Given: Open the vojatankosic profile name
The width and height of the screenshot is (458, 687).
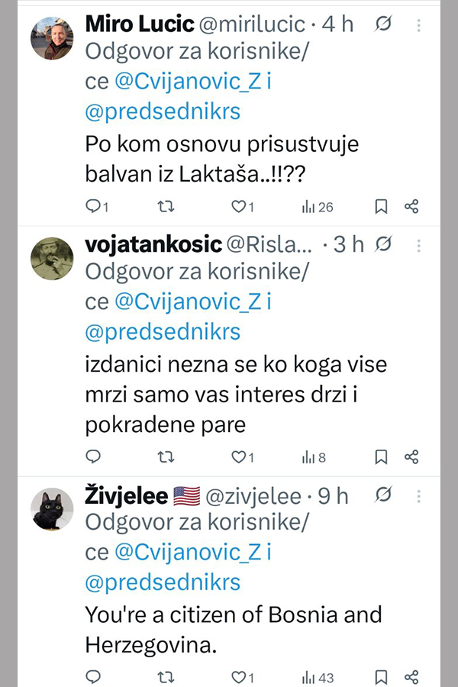Looking at the screenshot, I should click(x=153, y=244).
